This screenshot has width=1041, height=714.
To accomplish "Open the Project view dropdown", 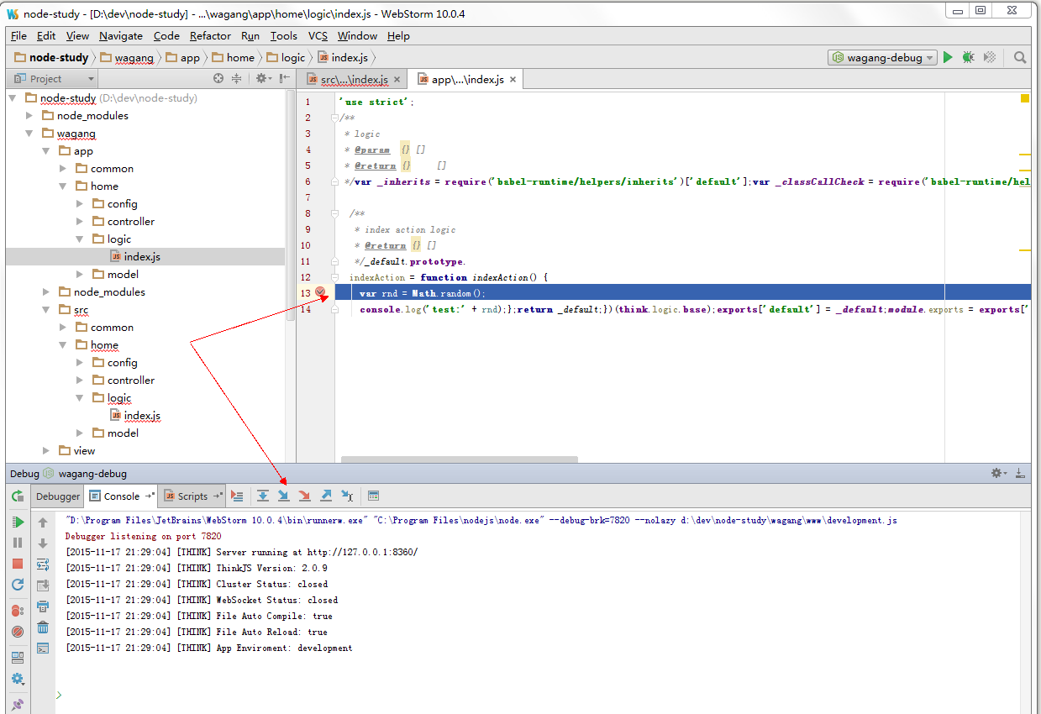I will (54, 78).
